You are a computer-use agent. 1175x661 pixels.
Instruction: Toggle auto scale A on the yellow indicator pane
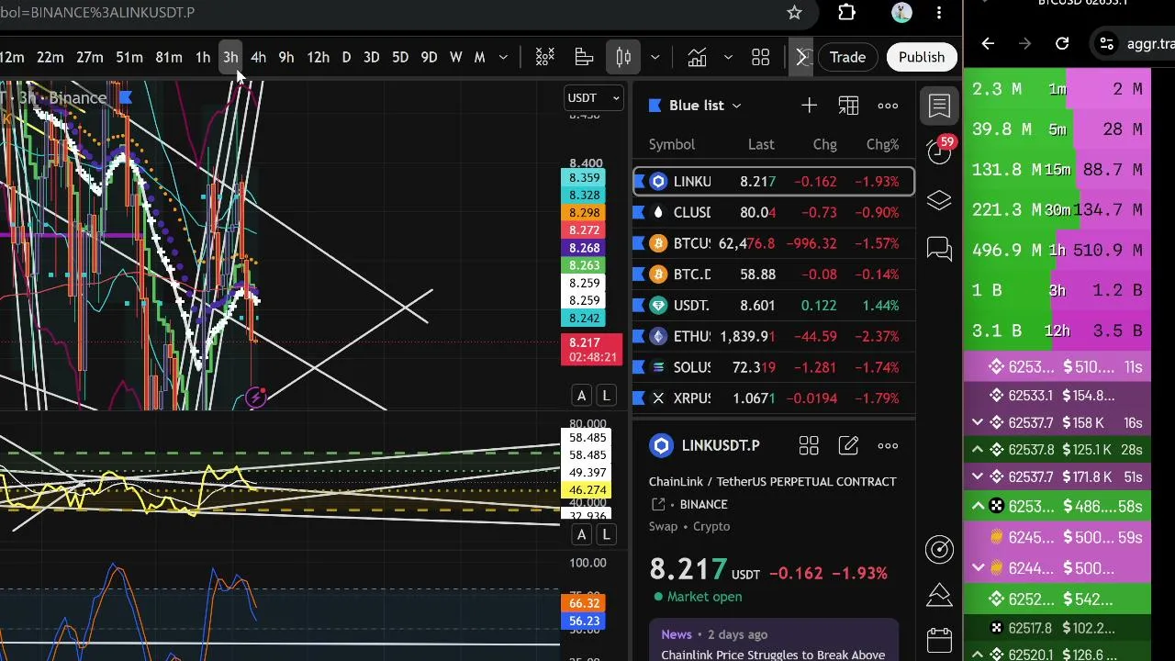(581, 534)
